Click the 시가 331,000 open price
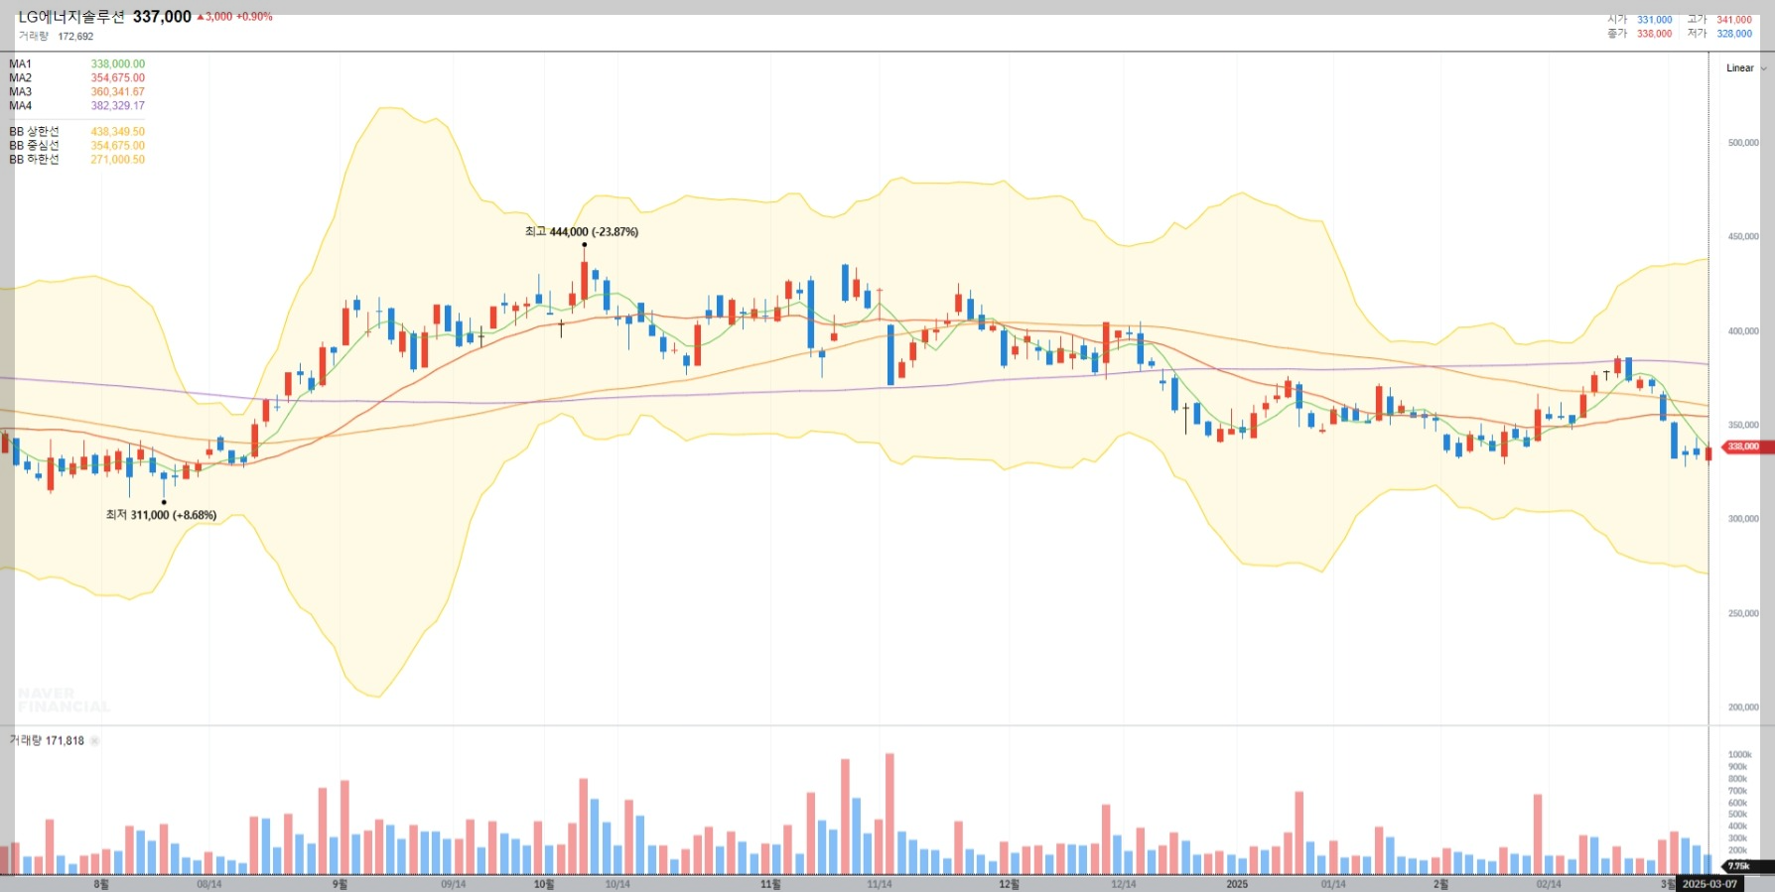Viewport: 1775px width, 892px height. pos(1640,20)
